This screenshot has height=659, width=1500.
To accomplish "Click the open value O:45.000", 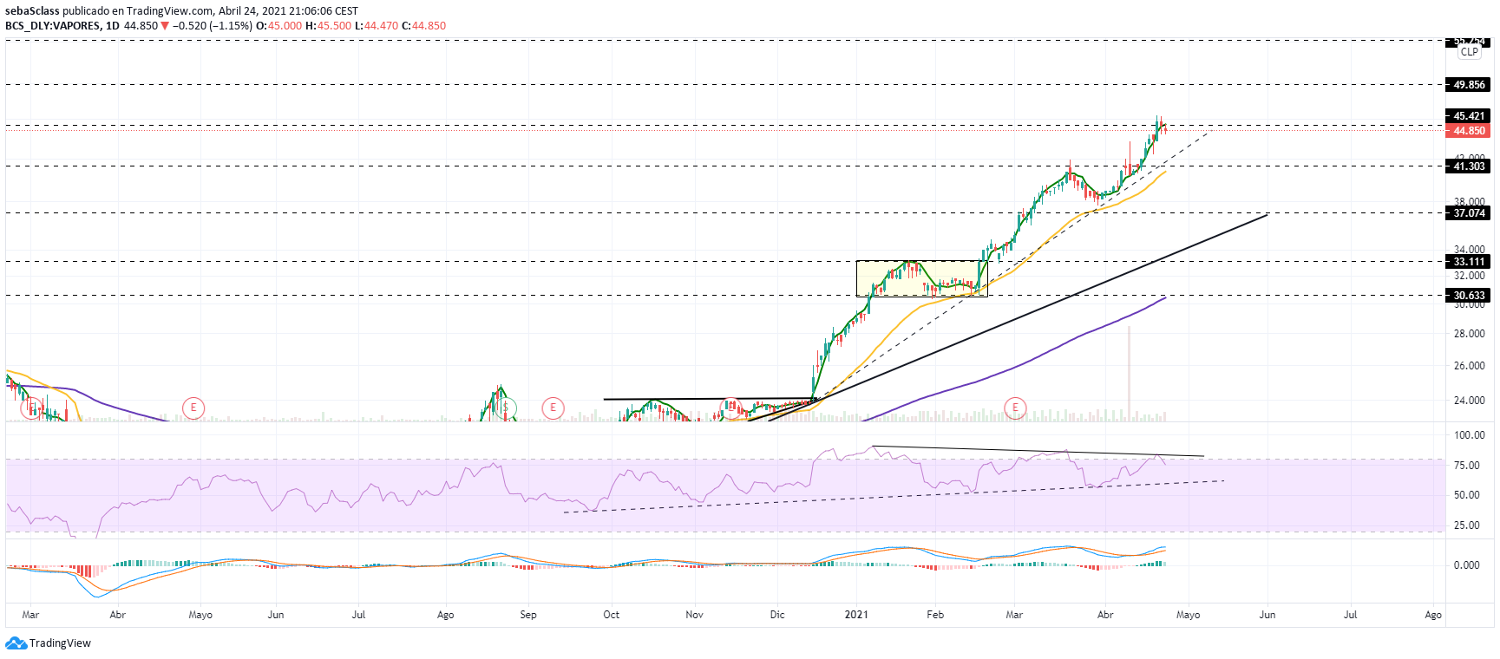I will 279,26.
